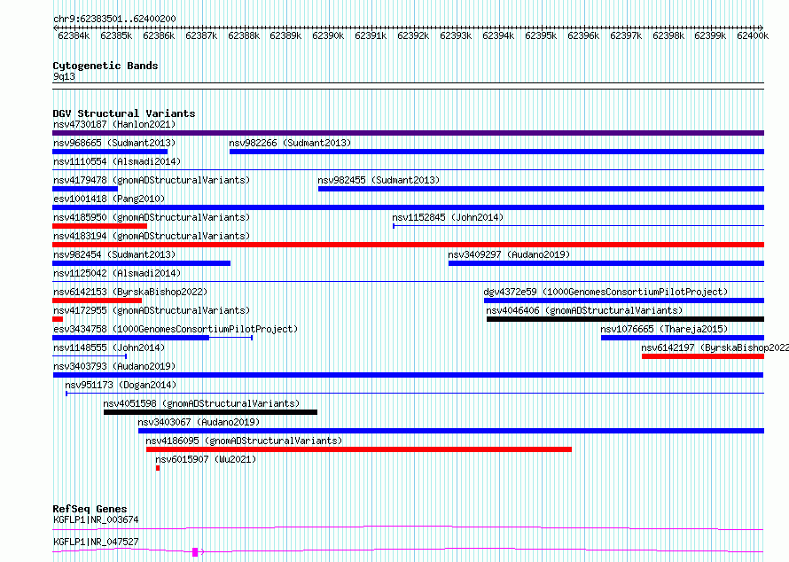Select nsv1148555 (John2014) label

109,347
